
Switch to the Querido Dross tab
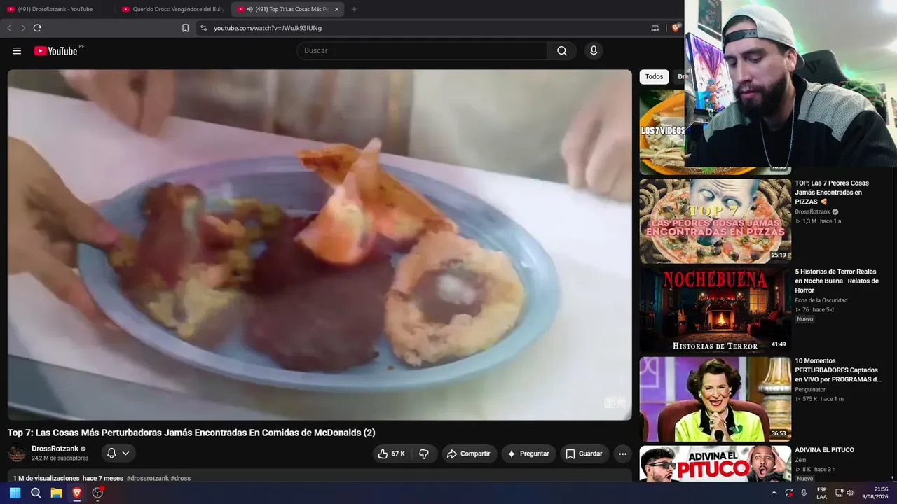pyautogui.click(x=172, y=9)
